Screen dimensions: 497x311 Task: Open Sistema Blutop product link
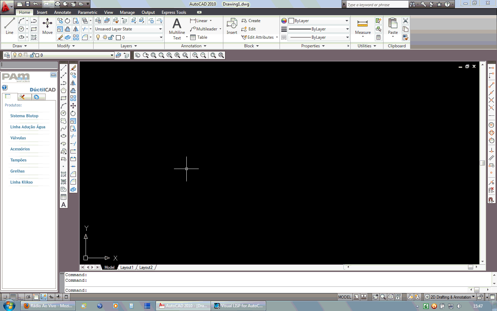click(x=24, y=116)
